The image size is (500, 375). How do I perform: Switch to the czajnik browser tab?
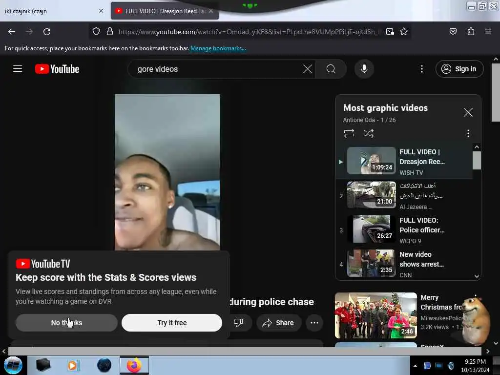click(x=48, y=11)
